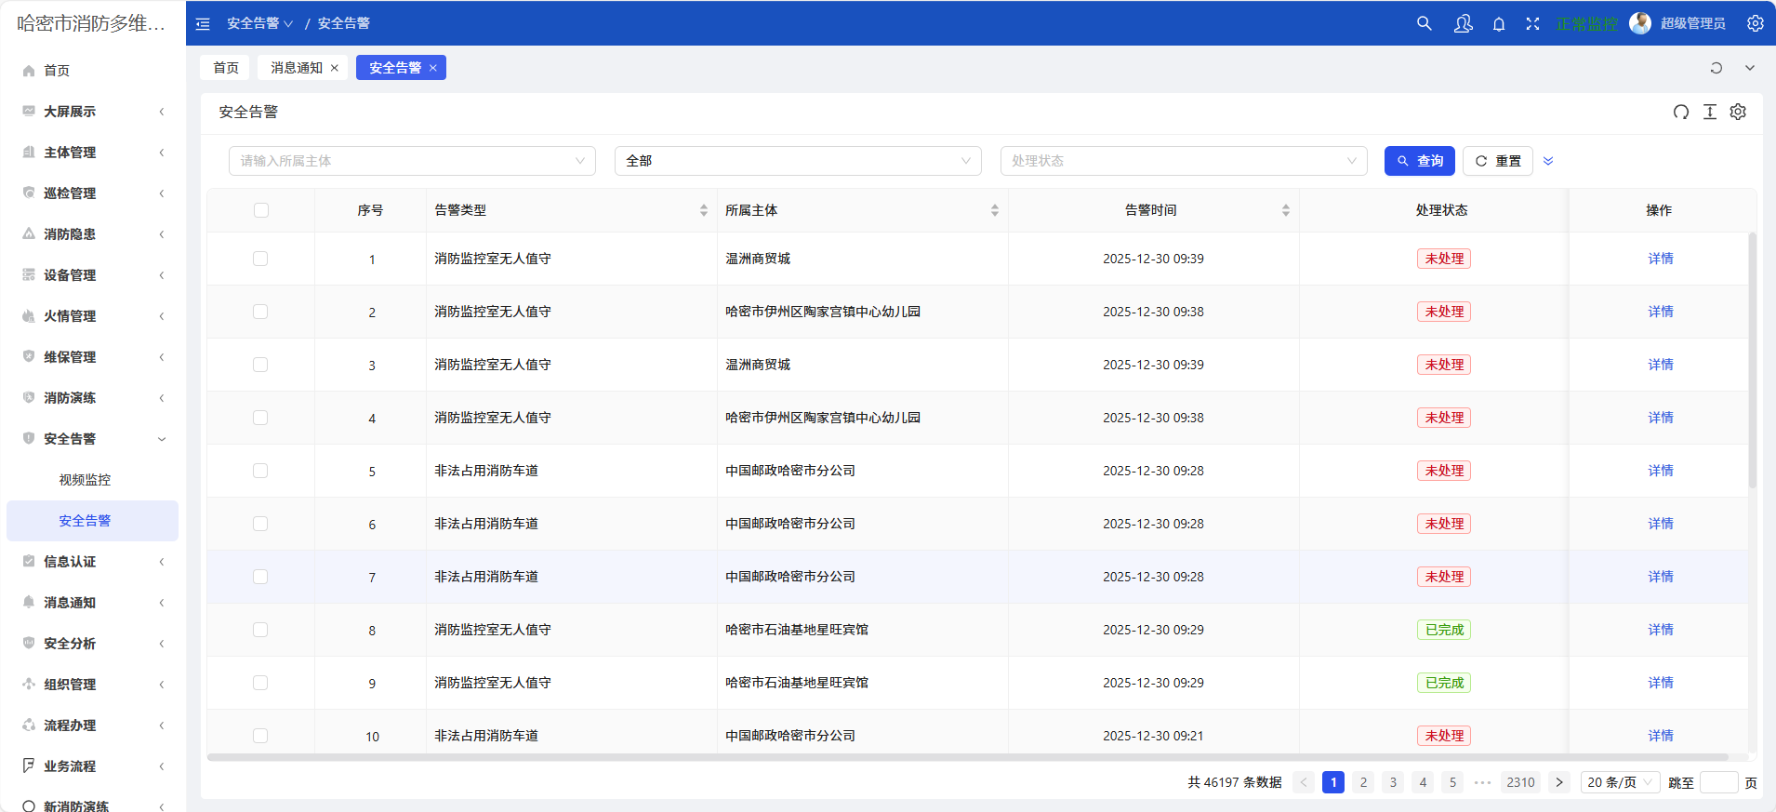Select the checkbox for row 1
The width and height of the screenshot is (1776, 812).
(260, 259)
